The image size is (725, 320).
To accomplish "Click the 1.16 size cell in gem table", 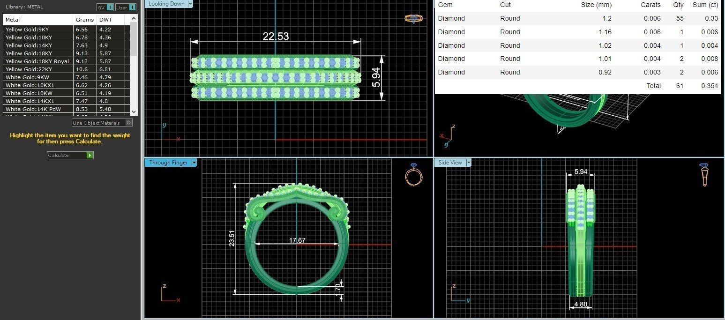I will point(605,32).
